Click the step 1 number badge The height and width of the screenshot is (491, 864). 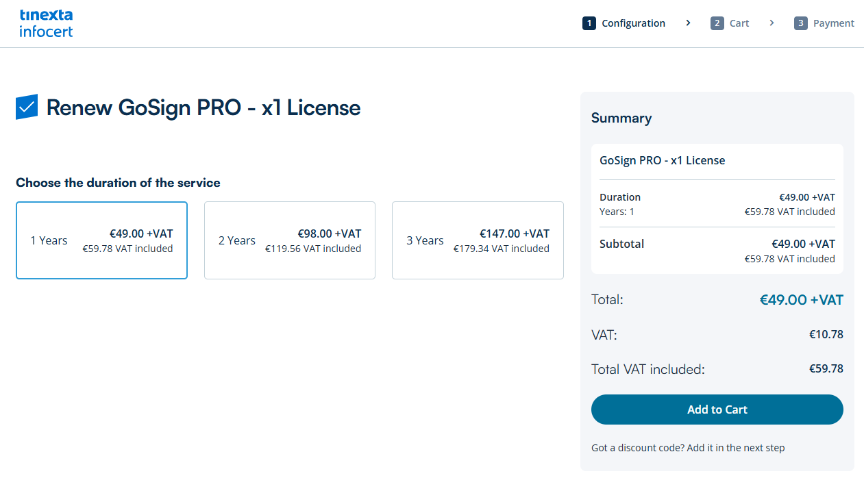(x=589, y=23)
